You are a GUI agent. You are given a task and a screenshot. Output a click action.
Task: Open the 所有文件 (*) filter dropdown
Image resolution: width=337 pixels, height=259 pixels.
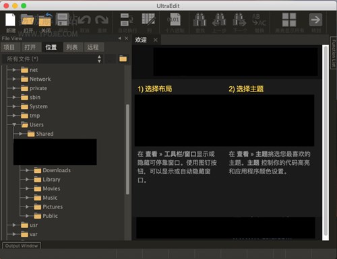(53, 59)
